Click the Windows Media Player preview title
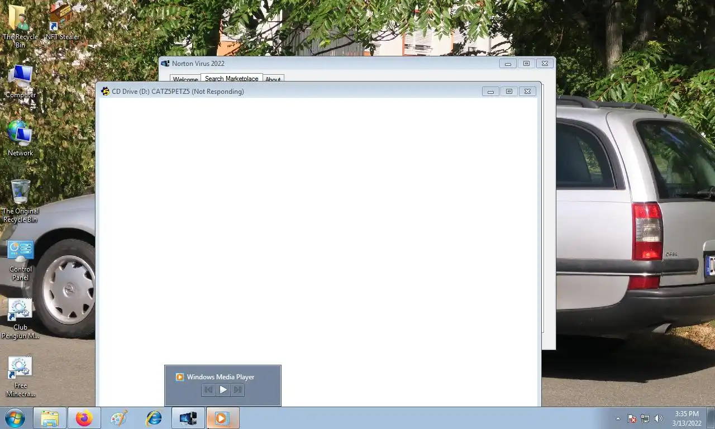The height and width of the screenshot is (429, 715). click(x=221, y=377)
